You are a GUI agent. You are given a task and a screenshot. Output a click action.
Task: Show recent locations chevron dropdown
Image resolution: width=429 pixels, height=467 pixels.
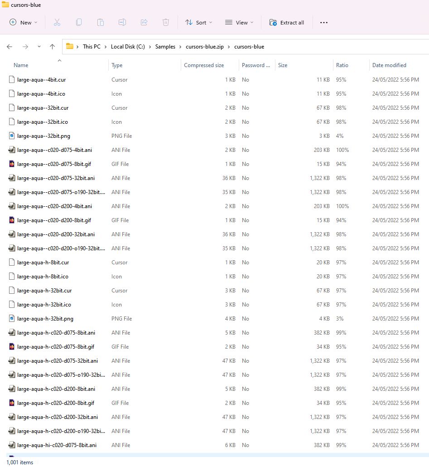pyautogui.click(x=39, y=47)
